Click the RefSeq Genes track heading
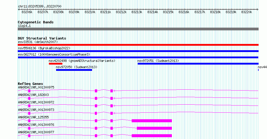This screenshot has width=267, height=139. coord(31,84)
